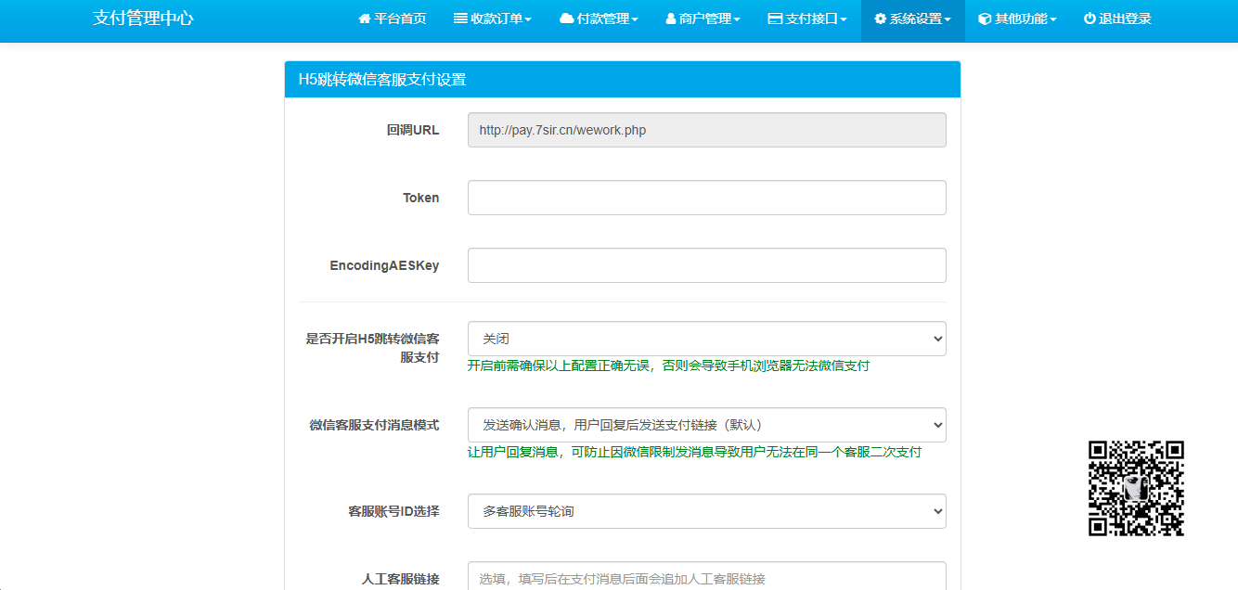Viewport: 1238px width, 590px height.
Task: Open the 客服账号ID选择 dropdown
Action: click(x=706, y=511)
